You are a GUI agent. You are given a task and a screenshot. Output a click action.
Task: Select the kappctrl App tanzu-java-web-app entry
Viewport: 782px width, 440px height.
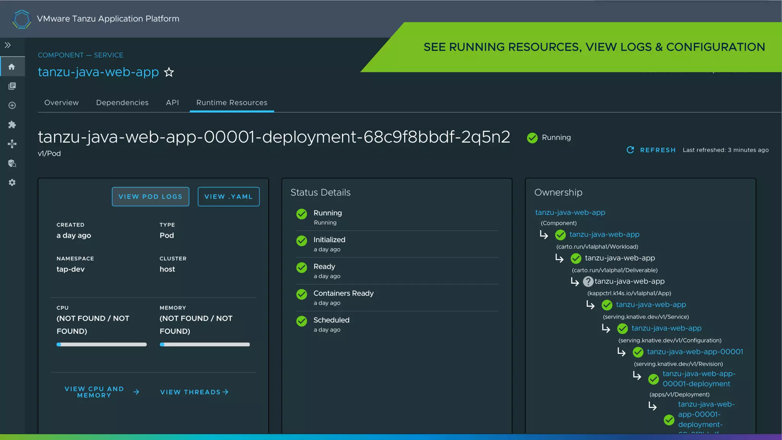[x=630, y=281]
